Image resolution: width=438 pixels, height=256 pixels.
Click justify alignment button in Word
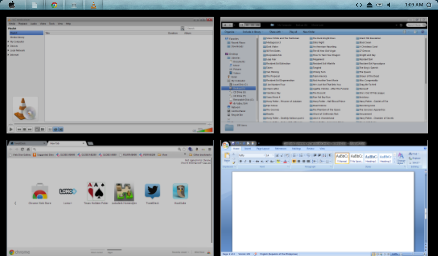point(309,161)
